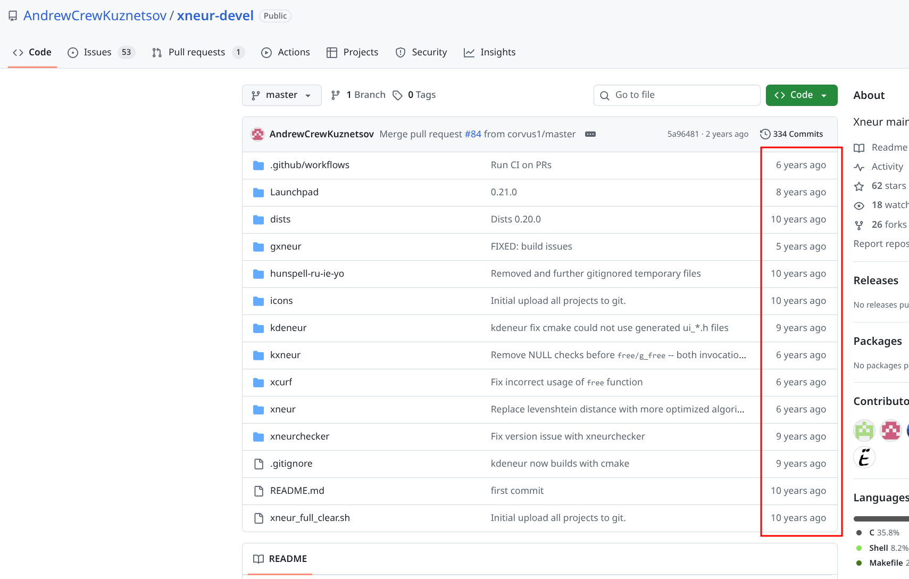Open the Projects tab
Screen dimensions: 909x579
click(x=353, y=52)
